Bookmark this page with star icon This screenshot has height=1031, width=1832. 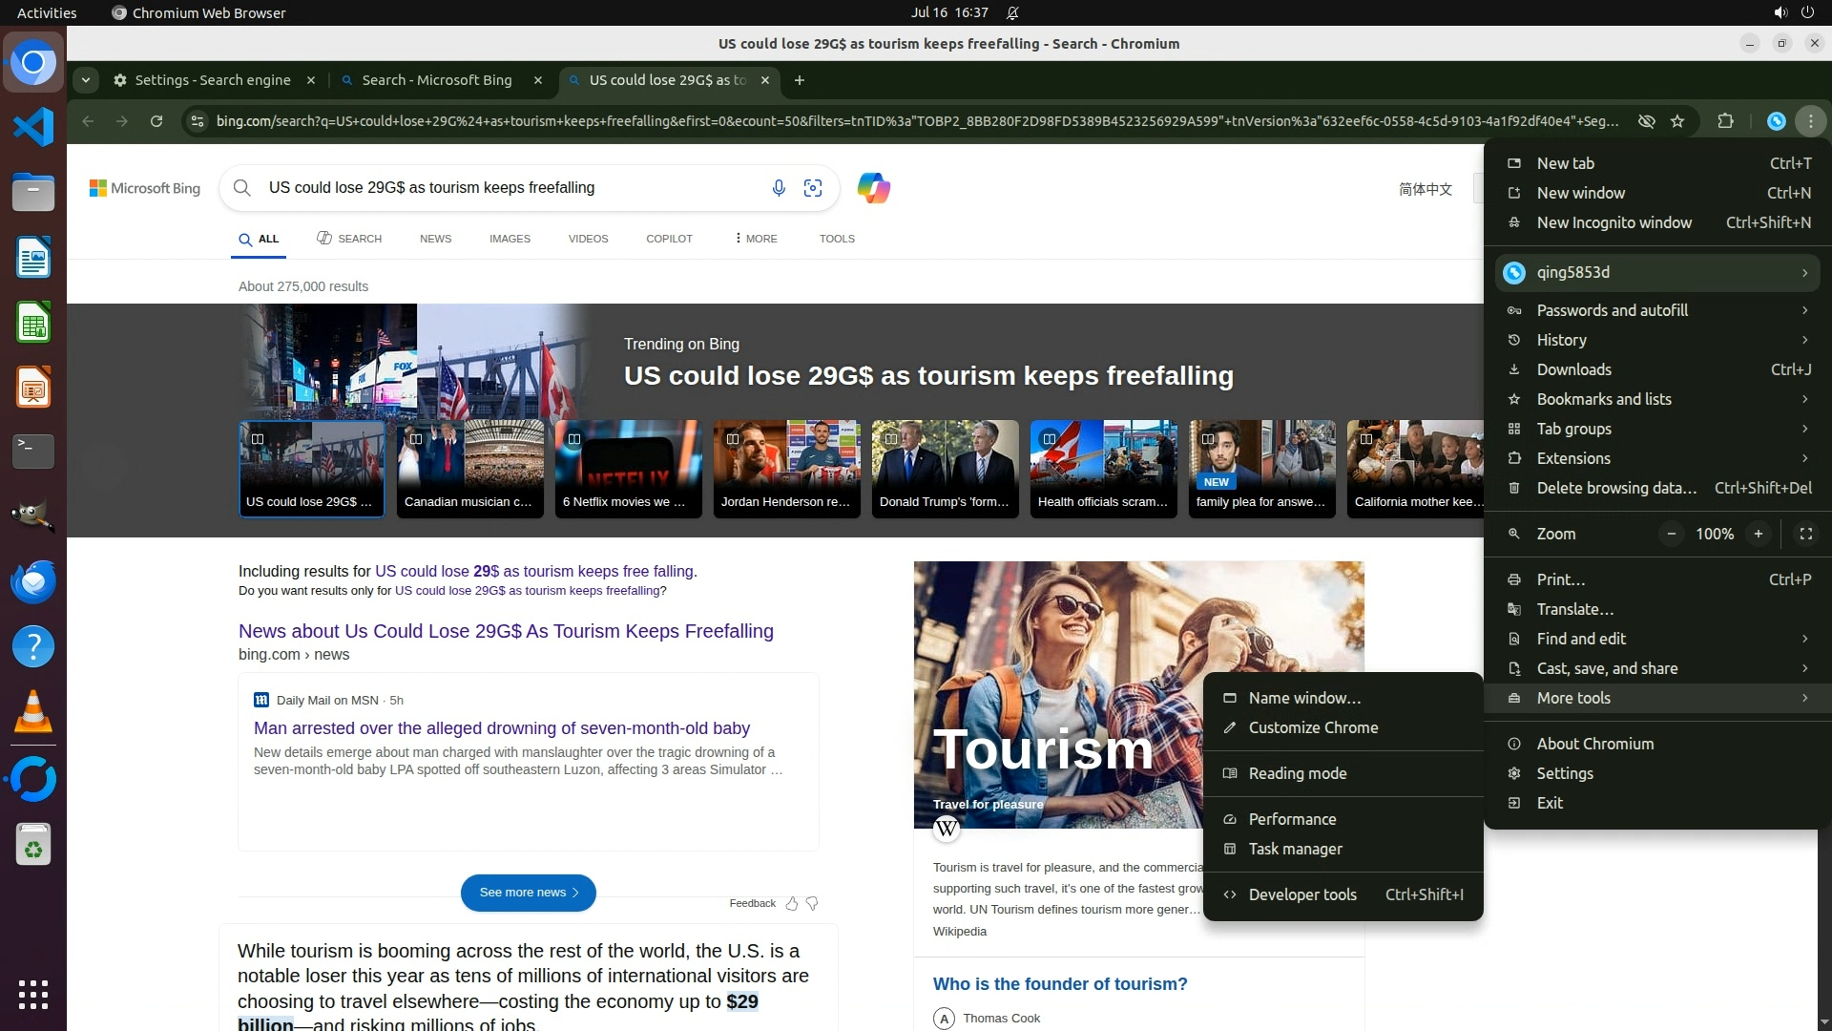1677,121
